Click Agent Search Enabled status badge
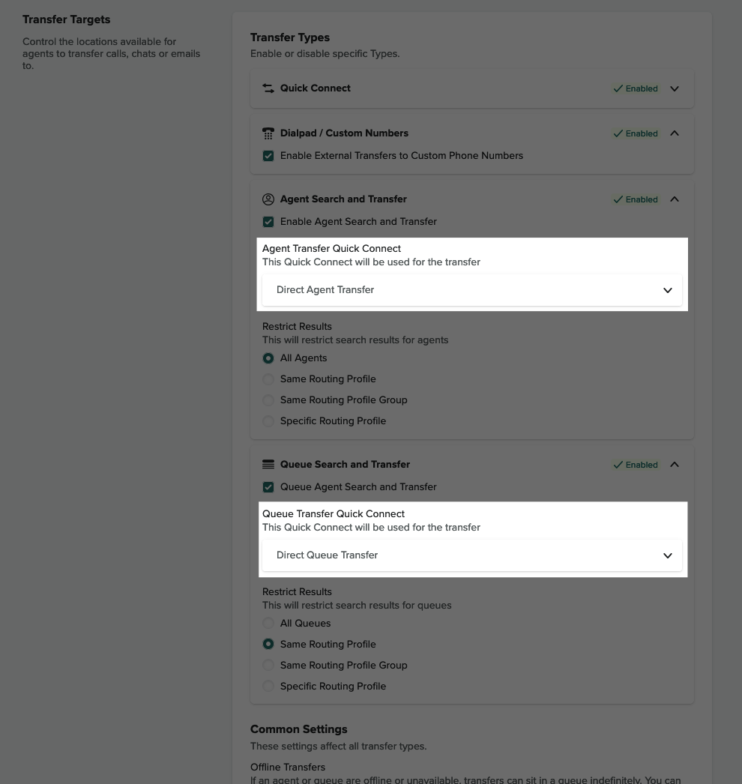This screenshot has height=784, width=742. point(636,199)
